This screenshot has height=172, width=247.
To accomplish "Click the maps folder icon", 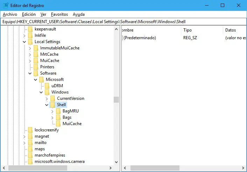I will pos(30,149).
